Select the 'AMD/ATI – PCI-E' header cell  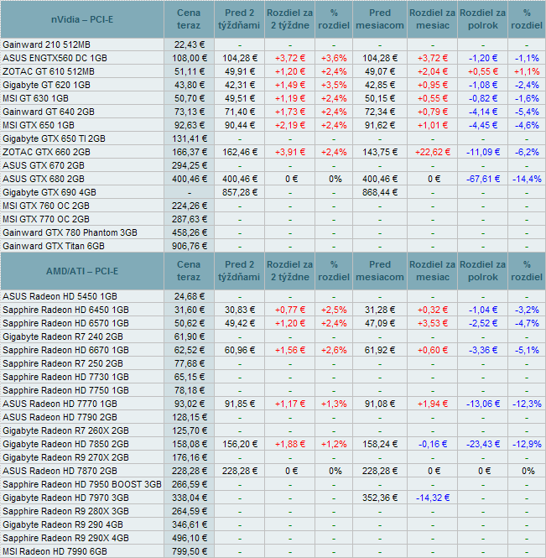82,271
